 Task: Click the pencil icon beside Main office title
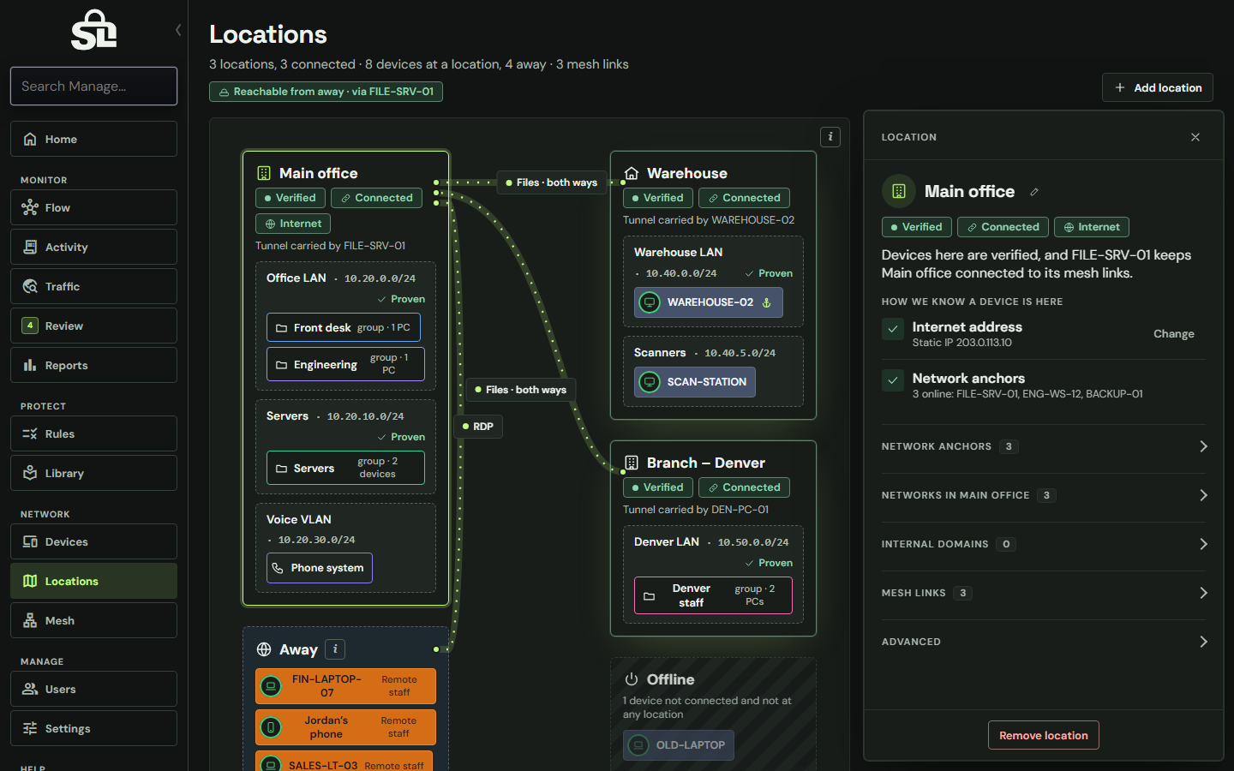(1034, 192)
